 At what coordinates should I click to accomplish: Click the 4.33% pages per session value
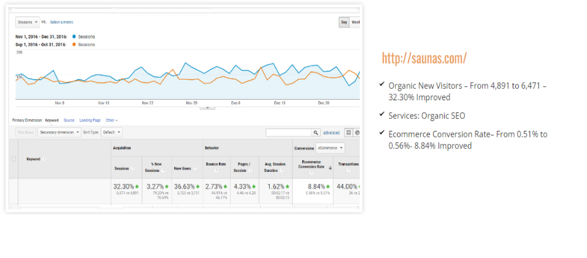tap(242, 186)
